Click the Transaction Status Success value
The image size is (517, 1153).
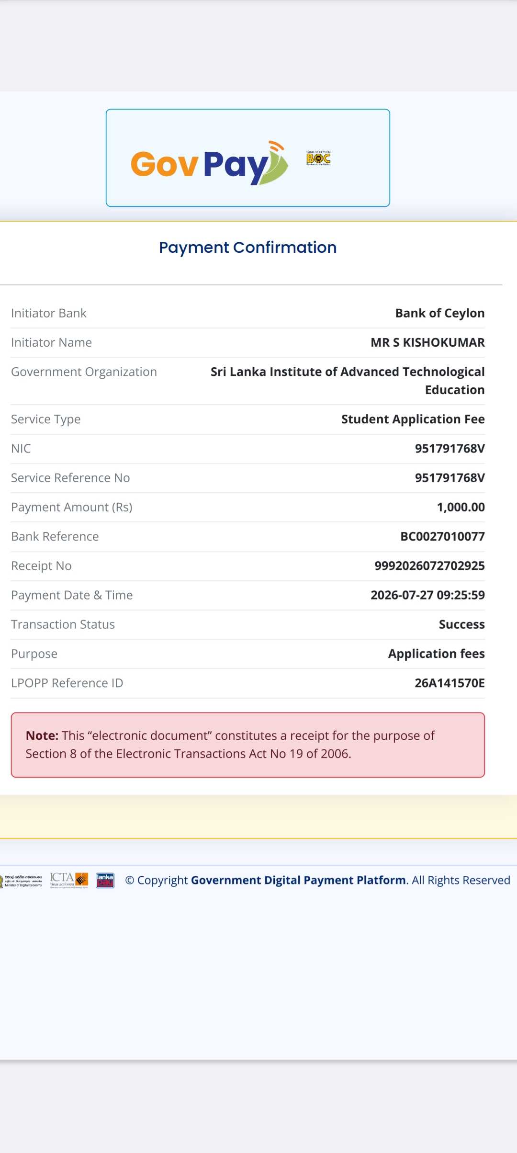point(461,624)
